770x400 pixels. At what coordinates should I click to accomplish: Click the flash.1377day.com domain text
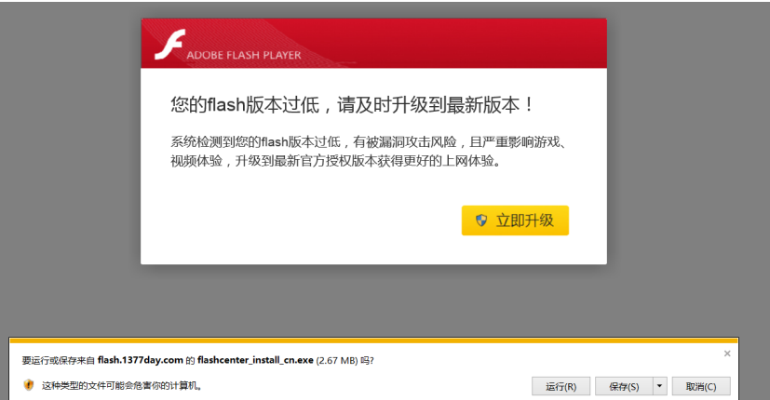pyautogui.click(x=141, y=360)
